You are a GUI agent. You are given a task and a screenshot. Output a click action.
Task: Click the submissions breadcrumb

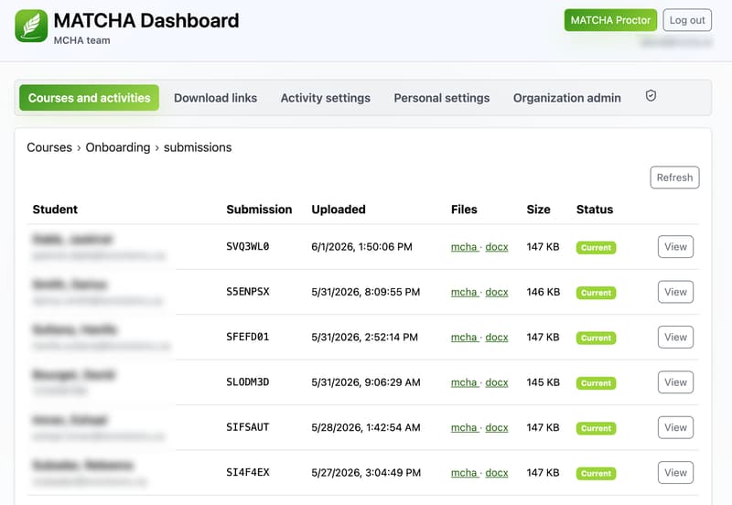click(x=198, y=147)
